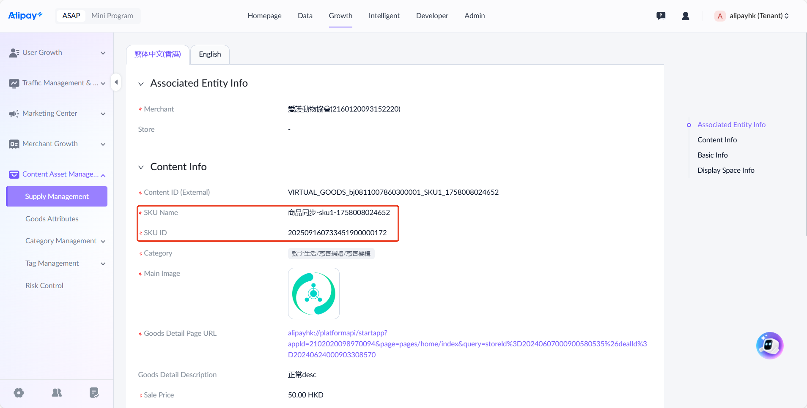
Task: Switch to the Mini Program mode
Action: tap(112, 16)
